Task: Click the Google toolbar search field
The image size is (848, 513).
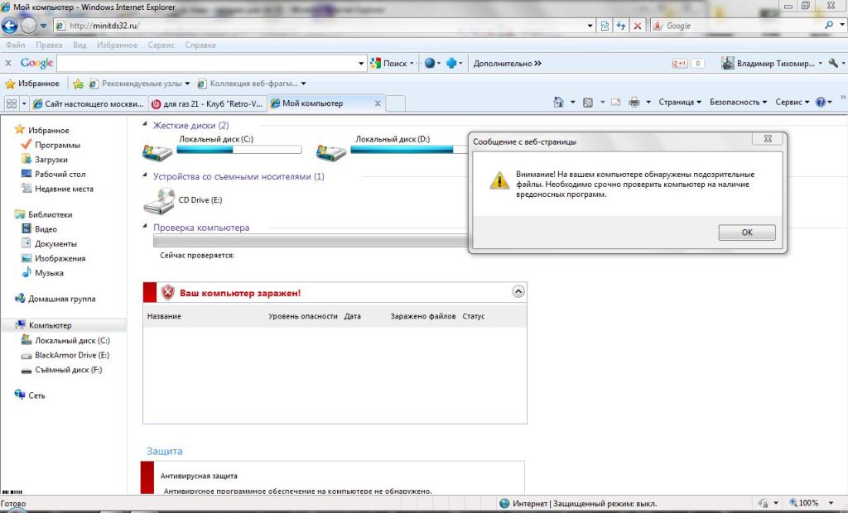Action: [x=206, y=63]
